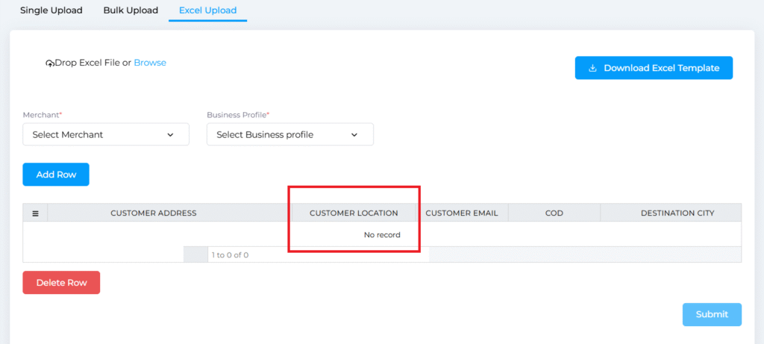Click the Add Row button

click(x=56, y=175)
